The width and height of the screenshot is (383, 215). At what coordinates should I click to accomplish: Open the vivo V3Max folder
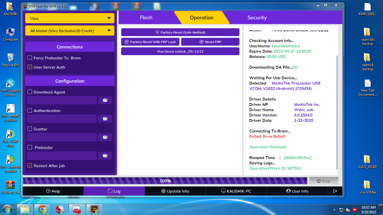(368, 187)
